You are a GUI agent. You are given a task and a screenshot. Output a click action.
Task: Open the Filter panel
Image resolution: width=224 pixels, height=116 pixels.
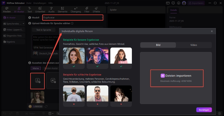point(87,10)
